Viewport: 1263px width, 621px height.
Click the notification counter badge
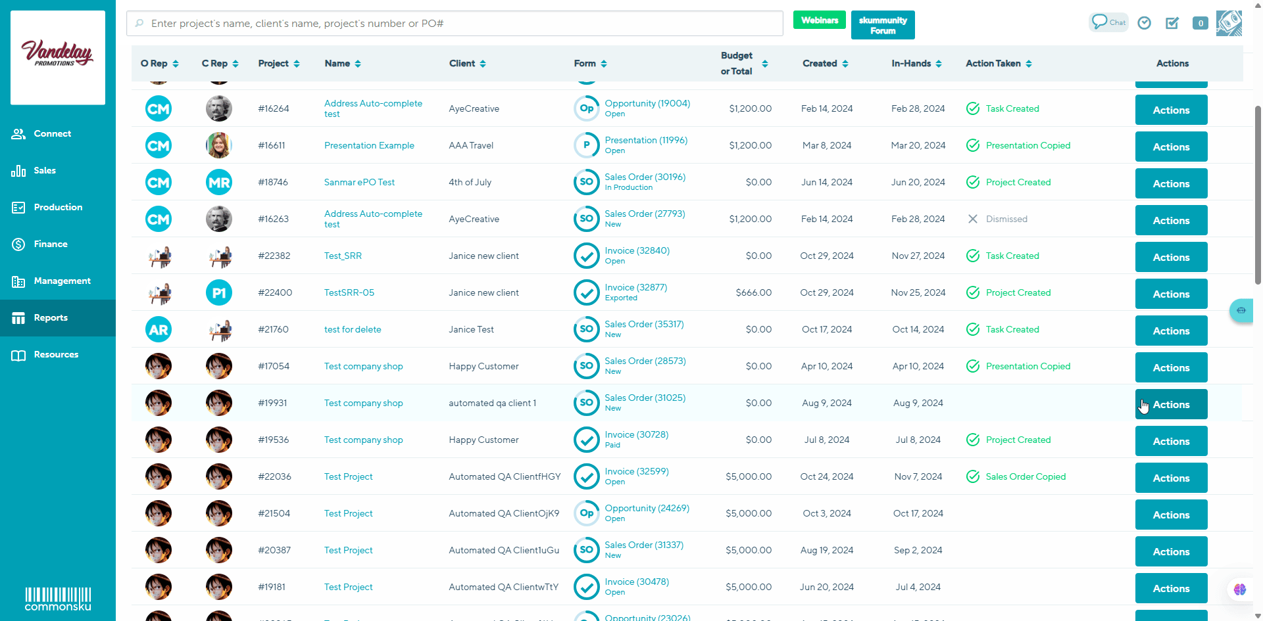click(x=1201, y=23)
